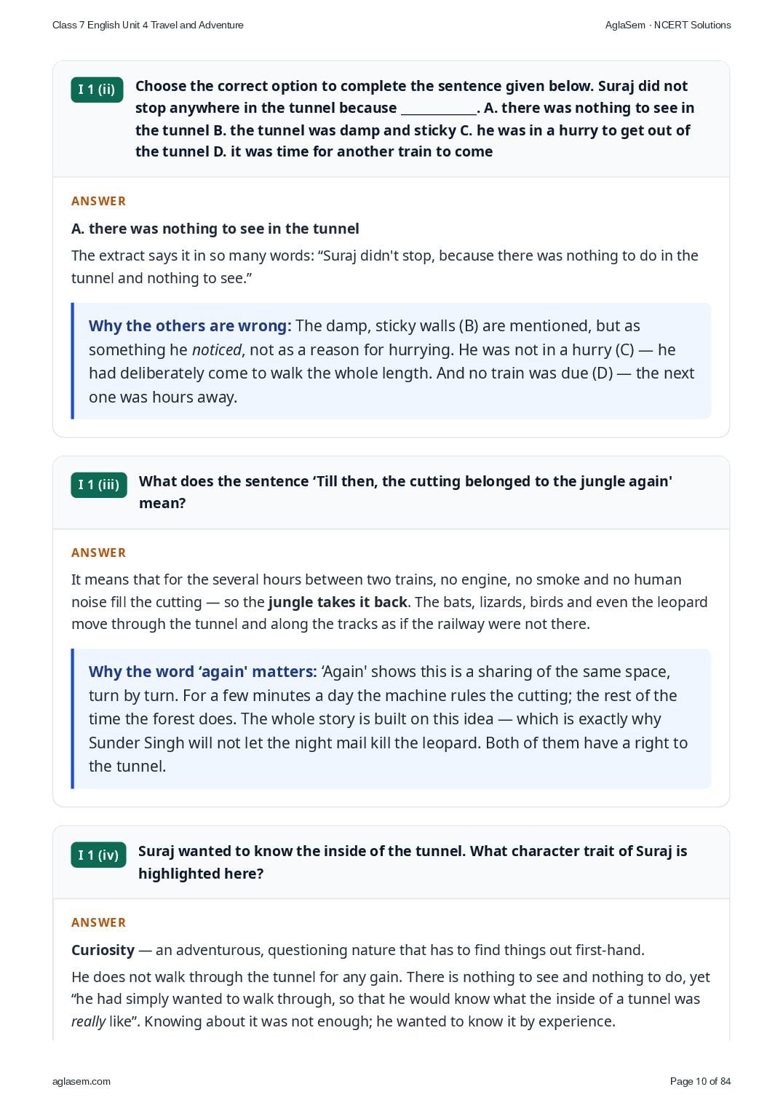Click 'Why the others are wrong:' heading
Viewport: 783px width, 1108px height.
click(190, 325)
